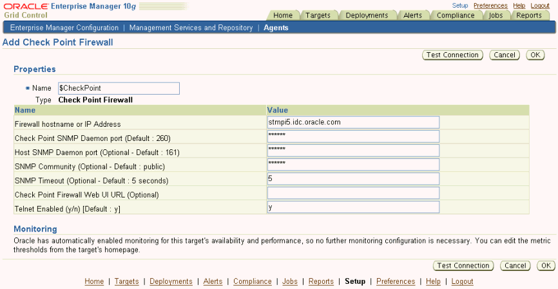Click the top Help link

tap(519, 5)
